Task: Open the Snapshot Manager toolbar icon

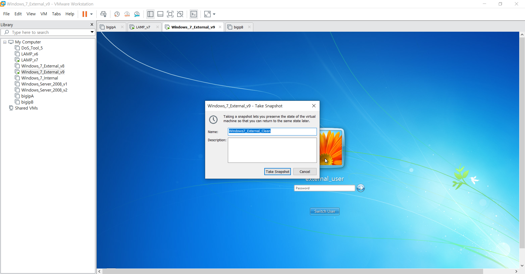Action: 137,14
